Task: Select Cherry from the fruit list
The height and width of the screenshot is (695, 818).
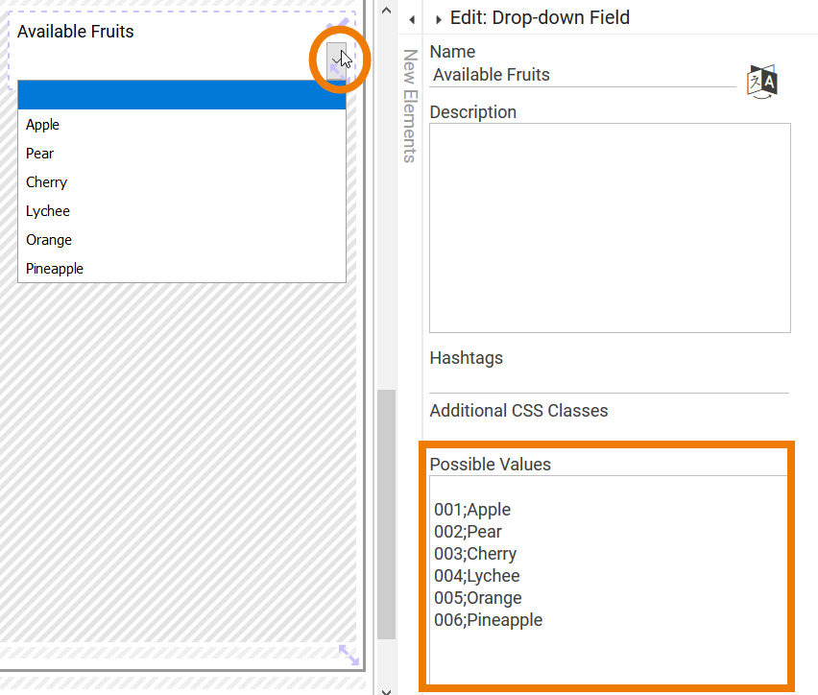Action: [x=46, y=181]
